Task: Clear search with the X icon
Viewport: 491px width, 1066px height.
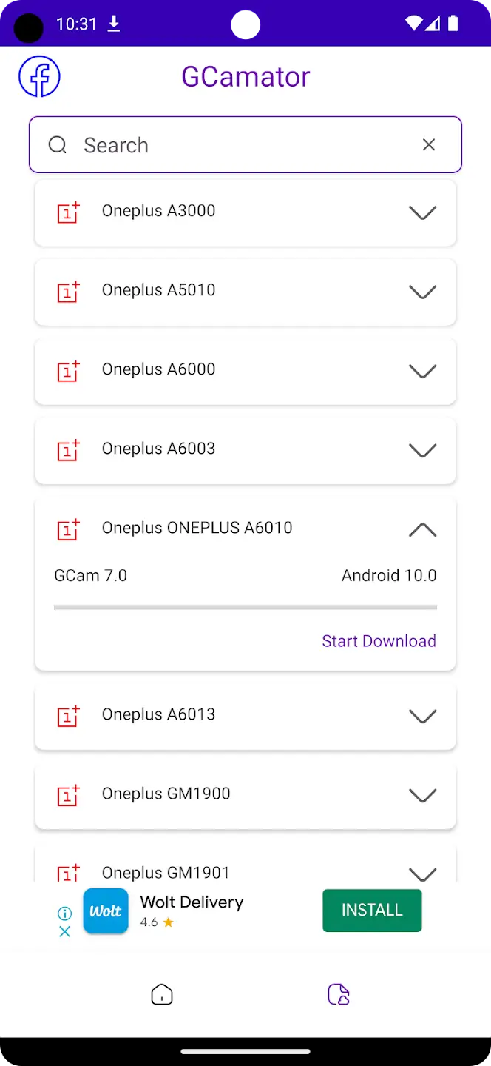Action: pyautogui.click(x=429, y=145)
